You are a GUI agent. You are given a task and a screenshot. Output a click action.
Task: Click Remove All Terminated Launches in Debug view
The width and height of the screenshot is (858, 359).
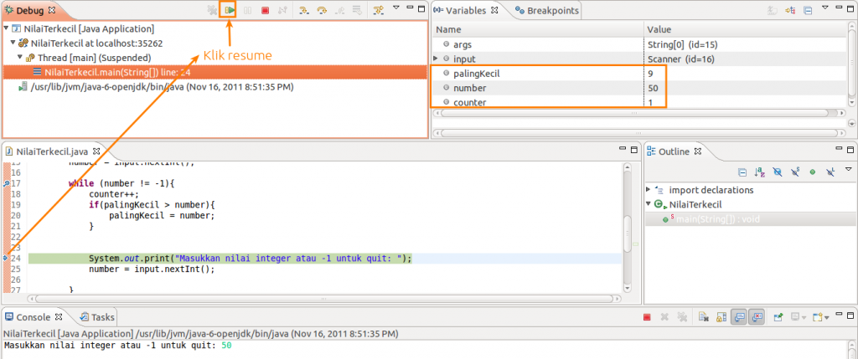[x=212, y=10]
